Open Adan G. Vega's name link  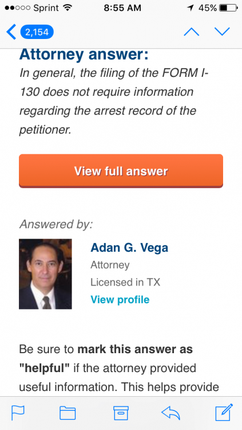(129, 248)
